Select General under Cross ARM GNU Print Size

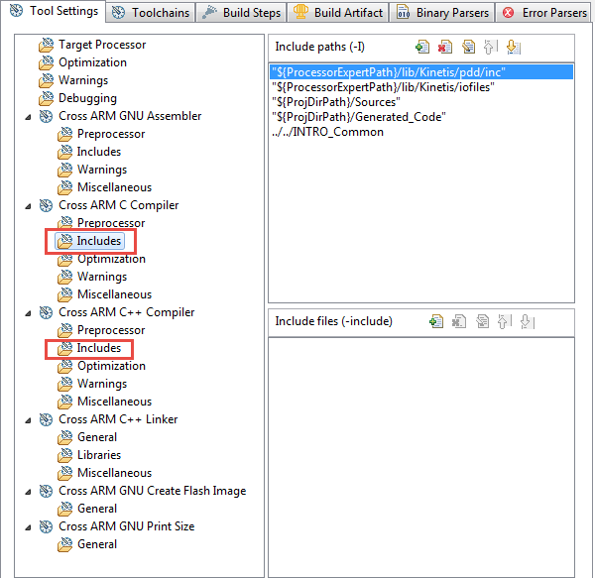97,544
